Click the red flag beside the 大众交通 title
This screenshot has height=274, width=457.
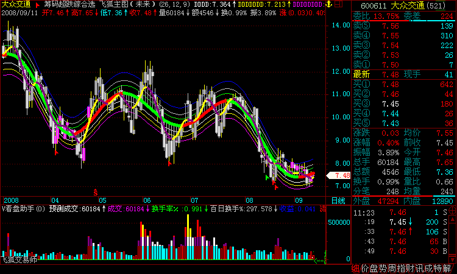click(x=37, y=5)
